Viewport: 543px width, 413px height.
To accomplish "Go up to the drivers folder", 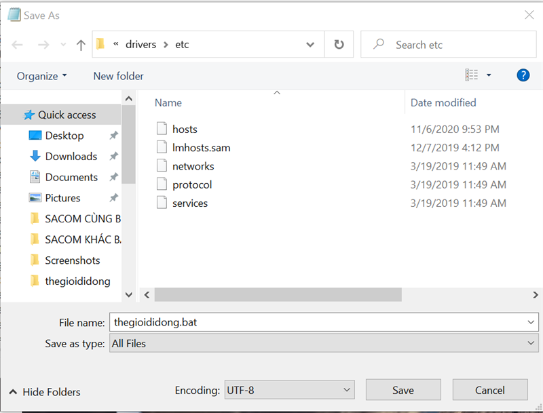I will point(79,44).
